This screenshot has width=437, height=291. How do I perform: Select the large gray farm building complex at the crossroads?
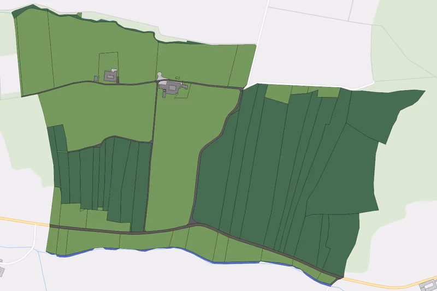170,88
